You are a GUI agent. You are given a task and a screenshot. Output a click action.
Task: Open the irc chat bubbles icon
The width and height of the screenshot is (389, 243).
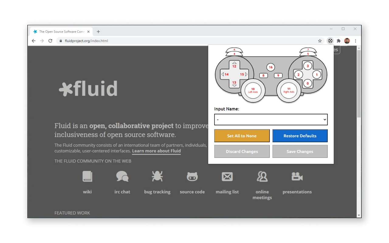pyautogui.click(x=122, y=176)
